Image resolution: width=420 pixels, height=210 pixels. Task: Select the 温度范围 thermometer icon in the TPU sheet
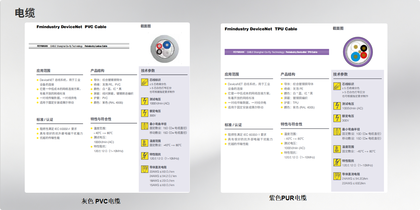click(x=337, y=149)
